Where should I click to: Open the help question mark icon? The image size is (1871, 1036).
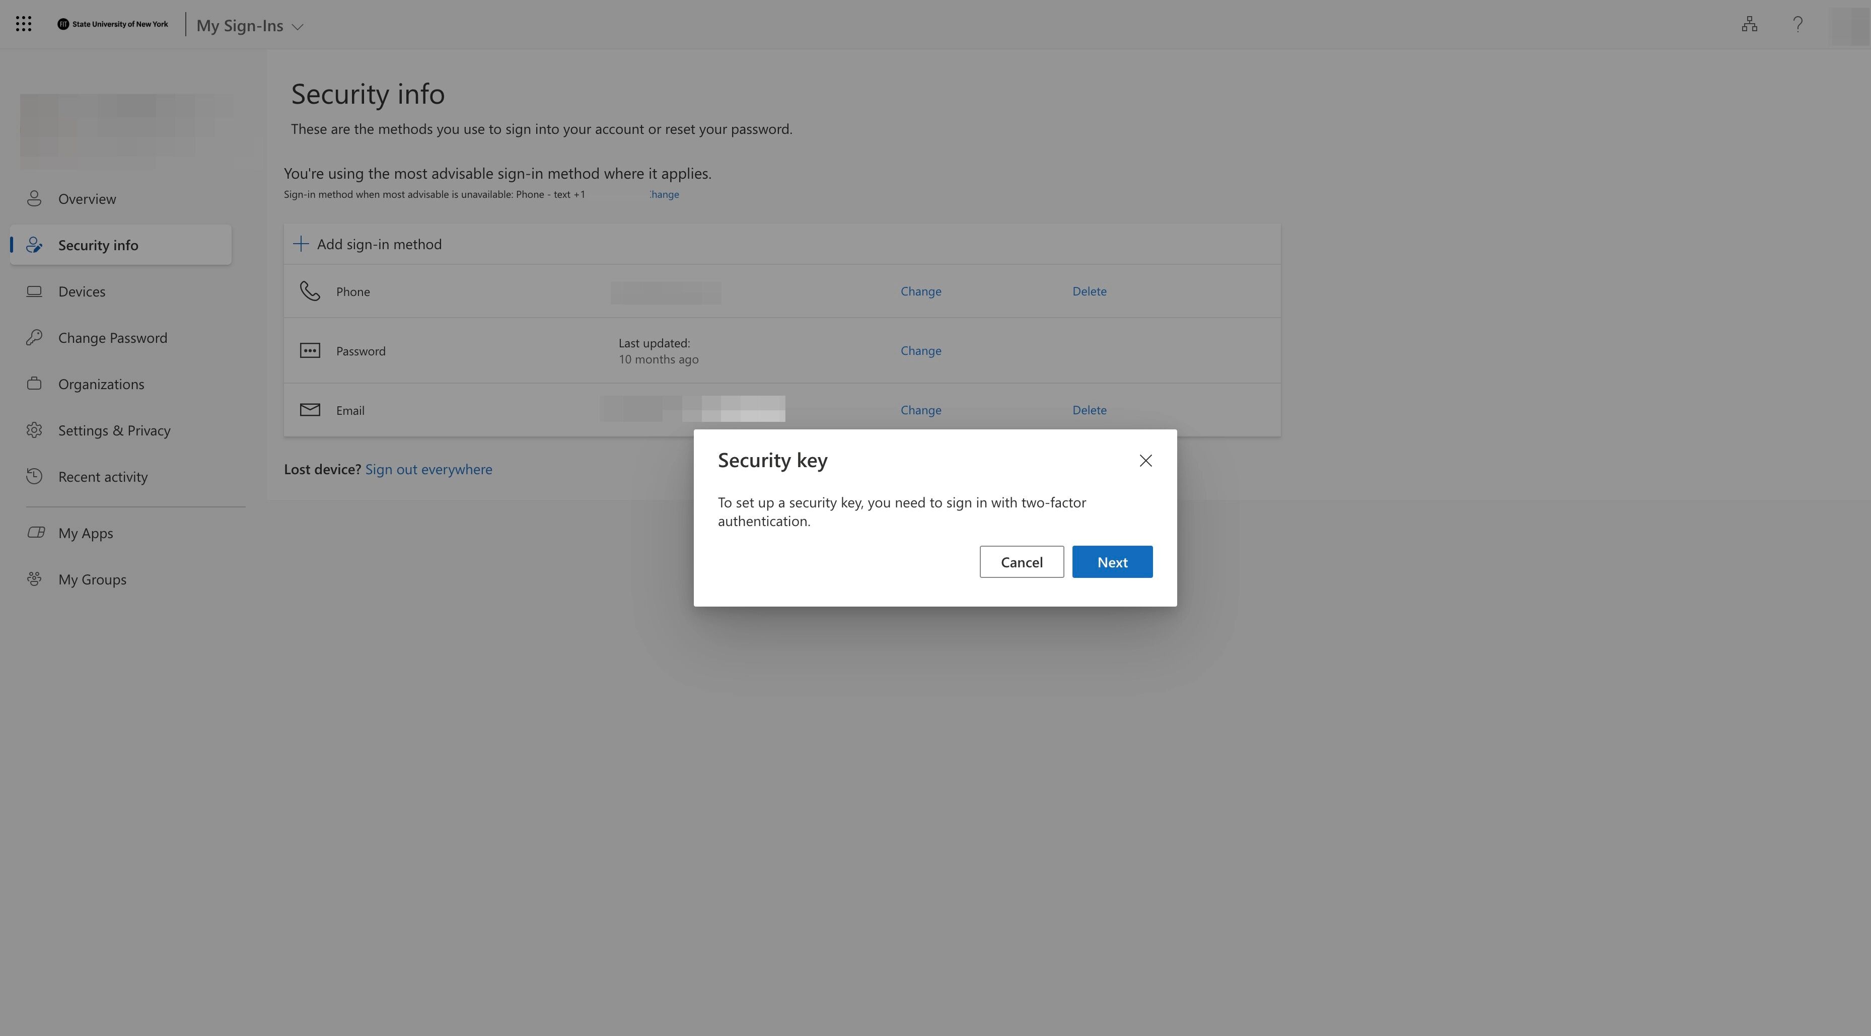tap(1797, 25)
